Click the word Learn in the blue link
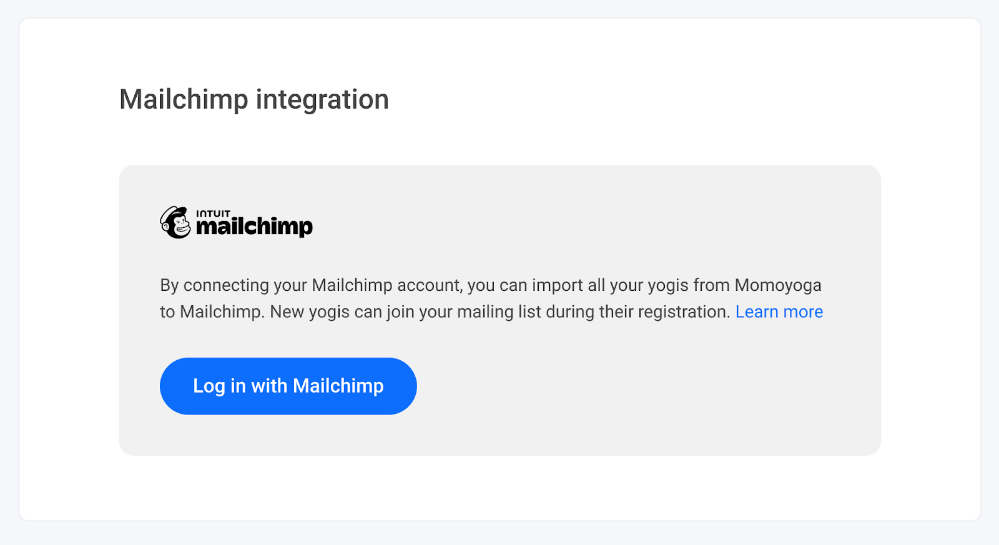Viewport: 999px width, 545px height. pyautogui.click(x=757, y=312)
